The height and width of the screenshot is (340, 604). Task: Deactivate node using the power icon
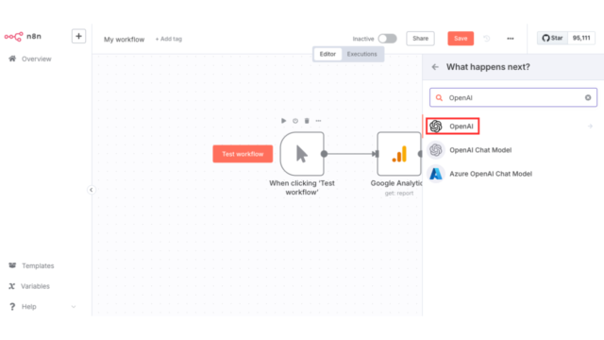pyautogui.click(x=295, y=121)
